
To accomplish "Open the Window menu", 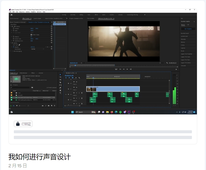I will pyautogui.click(x=39, y=12).
